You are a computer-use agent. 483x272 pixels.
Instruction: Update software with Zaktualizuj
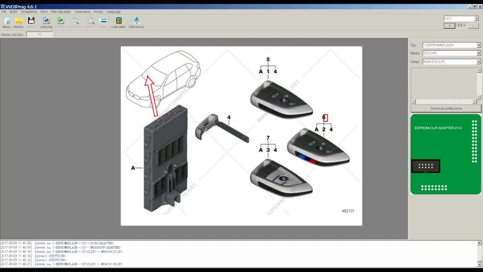tap(136, 23)
